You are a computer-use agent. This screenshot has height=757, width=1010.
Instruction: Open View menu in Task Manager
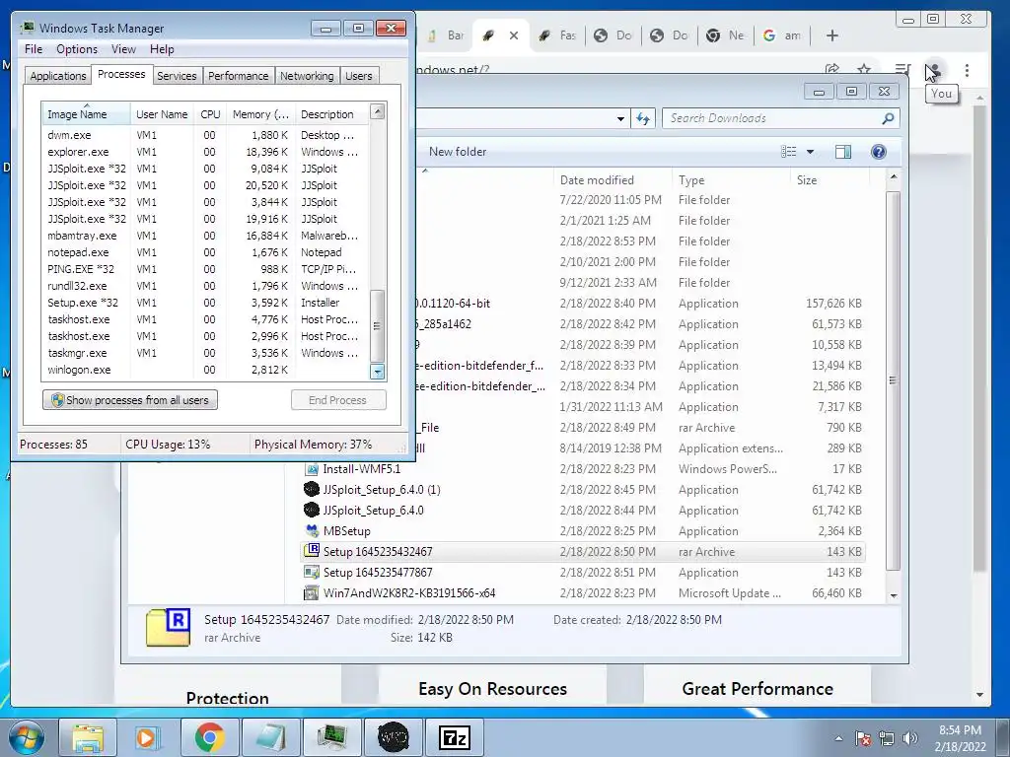coord(123,49)
